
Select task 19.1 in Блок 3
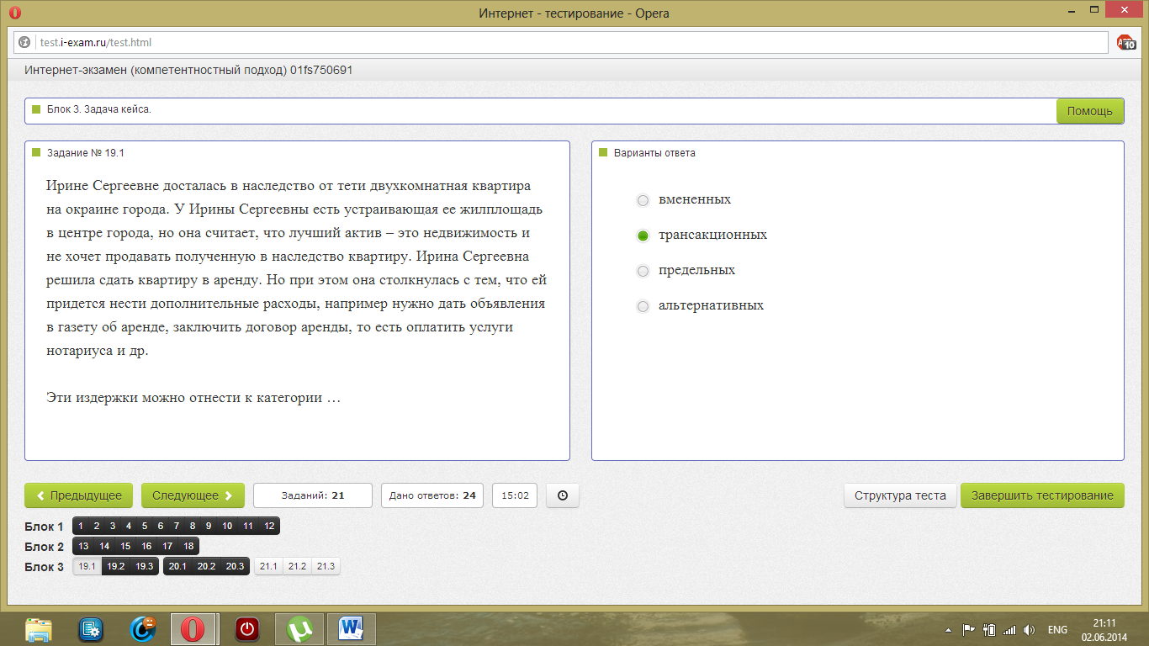[x=87, y=566]
